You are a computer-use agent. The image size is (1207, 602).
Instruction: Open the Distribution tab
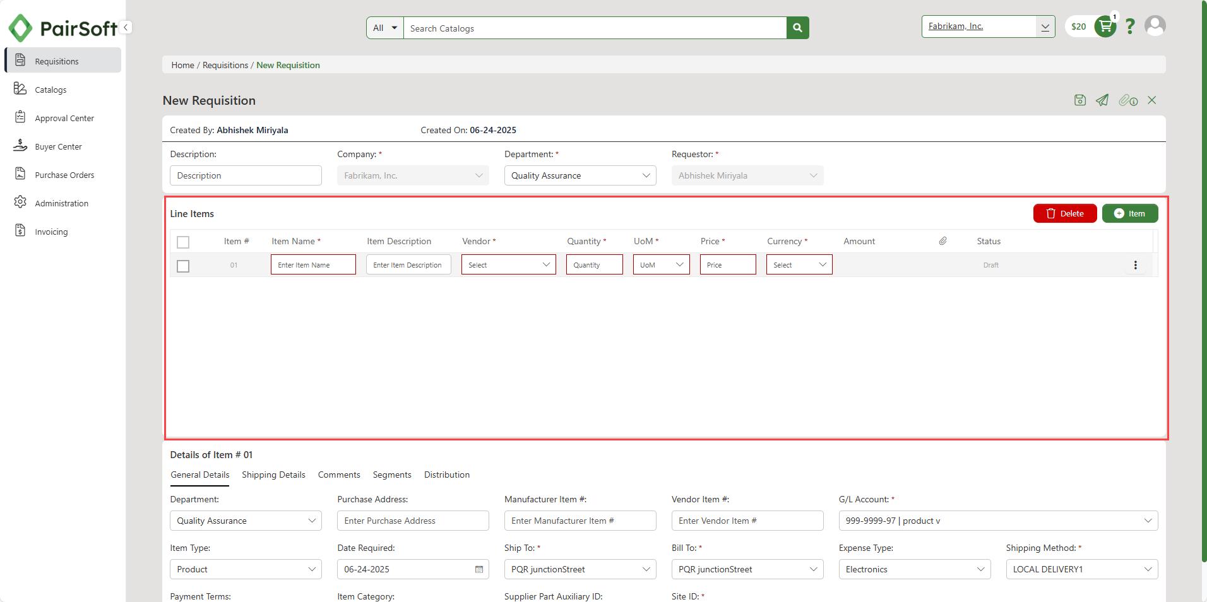click(x=447, y=475)
